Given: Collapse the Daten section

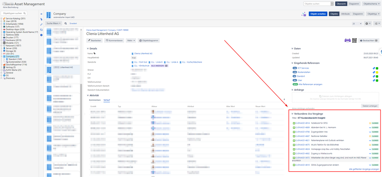Looking at the screenshot, I should (293, 48).
